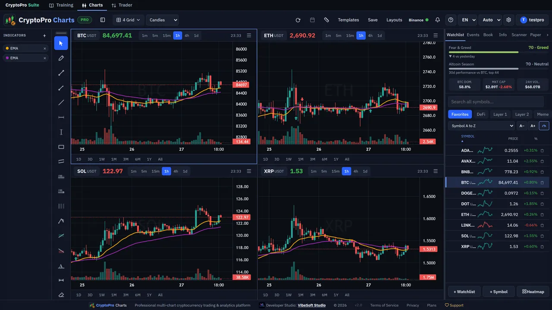Select the DeFi filter chip
The height and width of the screenshot is (310, 552).
(481, 115)
